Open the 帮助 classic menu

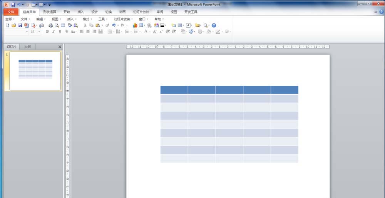159,19
